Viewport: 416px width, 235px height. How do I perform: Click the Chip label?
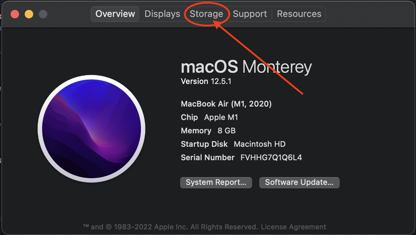(189, 117)
